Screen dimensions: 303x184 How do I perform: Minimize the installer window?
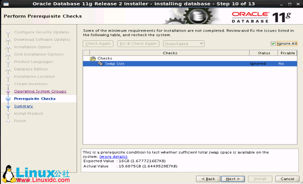click(281, 4)
